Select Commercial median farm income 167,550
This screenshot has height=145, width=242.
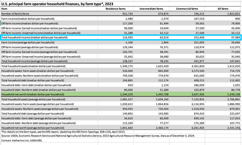point(199,19)
